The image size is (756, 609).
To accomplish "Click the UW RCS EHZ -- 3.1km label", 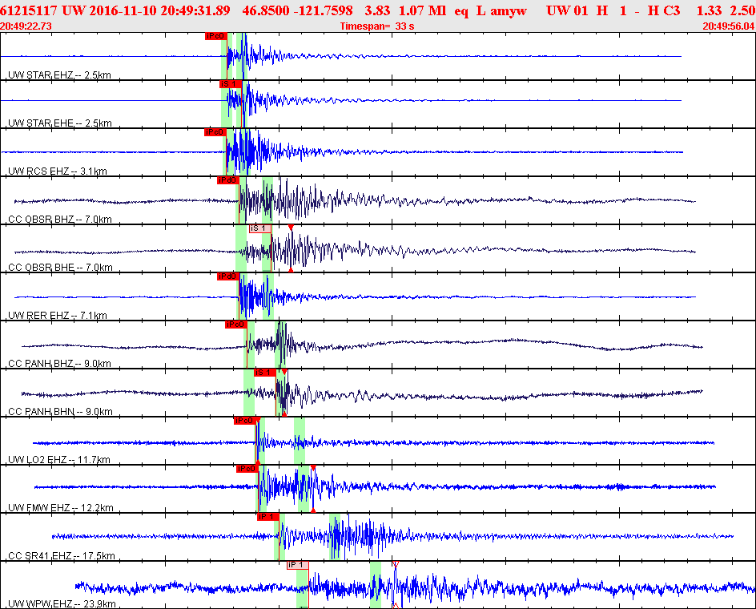I will click(58, 171).
